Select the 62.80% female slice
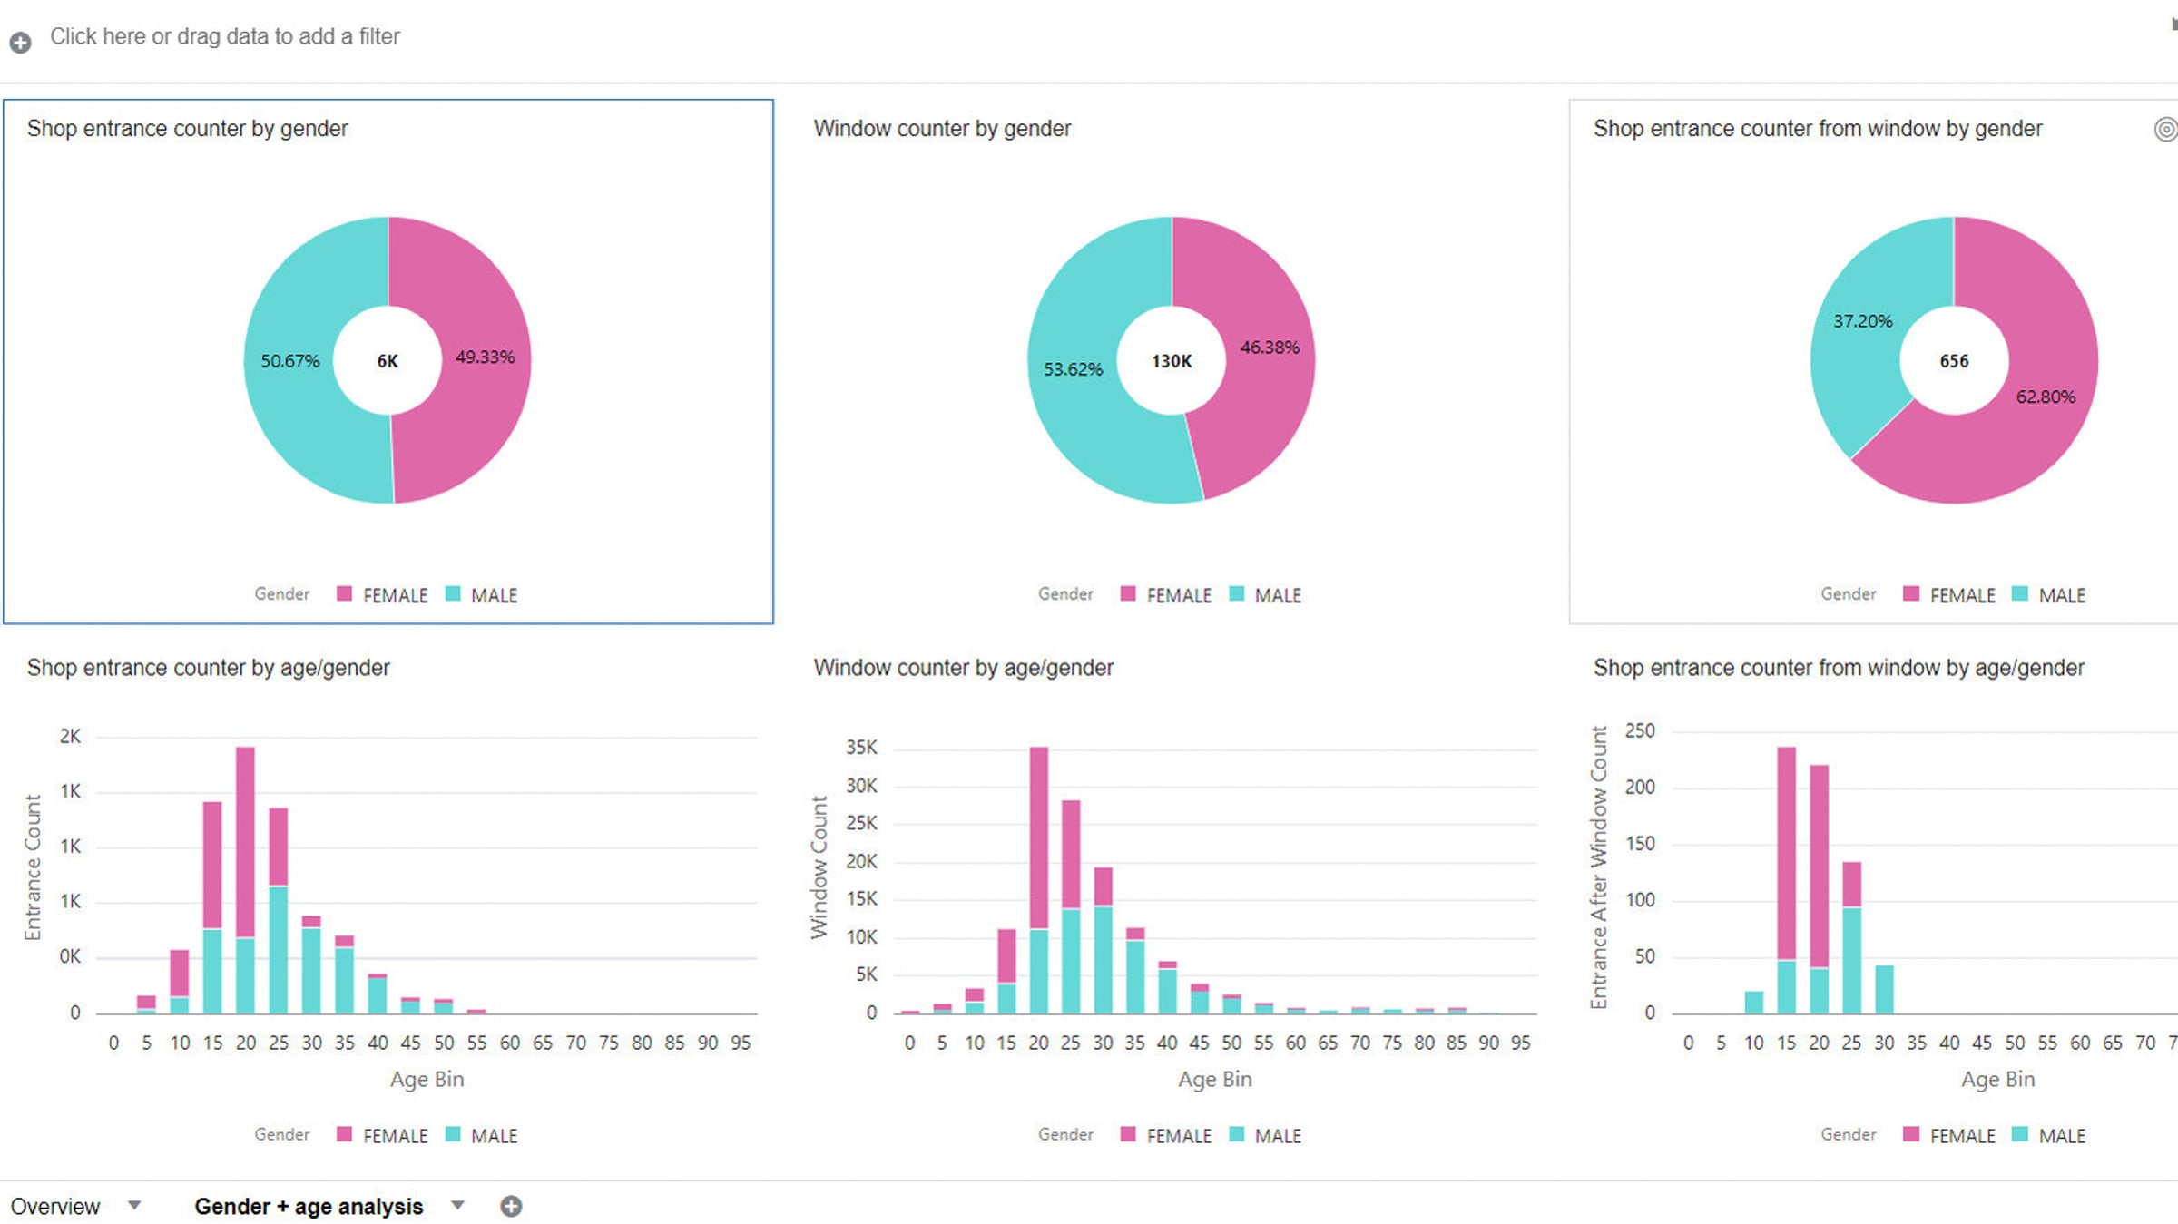The width and height of the screenshot is (2178, 1224). click(2046, 397)
